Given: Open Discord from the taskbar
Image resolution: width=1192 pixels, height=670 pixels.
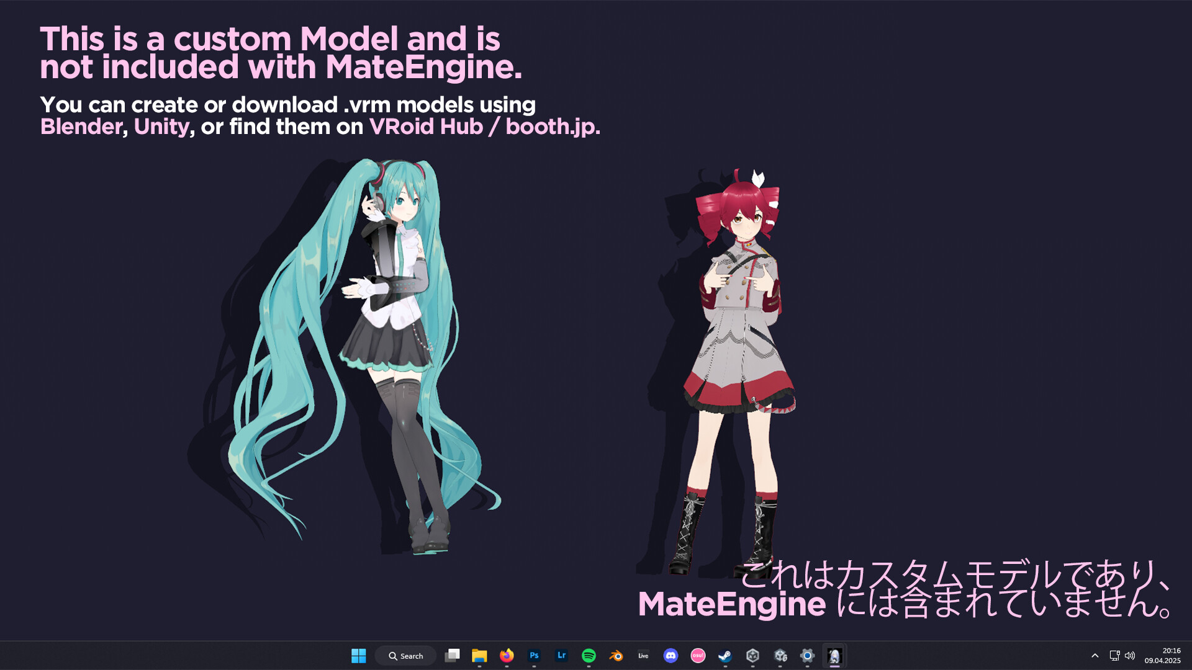Looking at the screenshot, I should pos(670,656).
